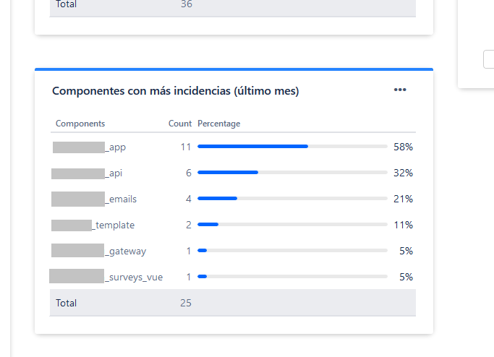
Task: Open the _gateway component link
Action: (x=98, y=251)
